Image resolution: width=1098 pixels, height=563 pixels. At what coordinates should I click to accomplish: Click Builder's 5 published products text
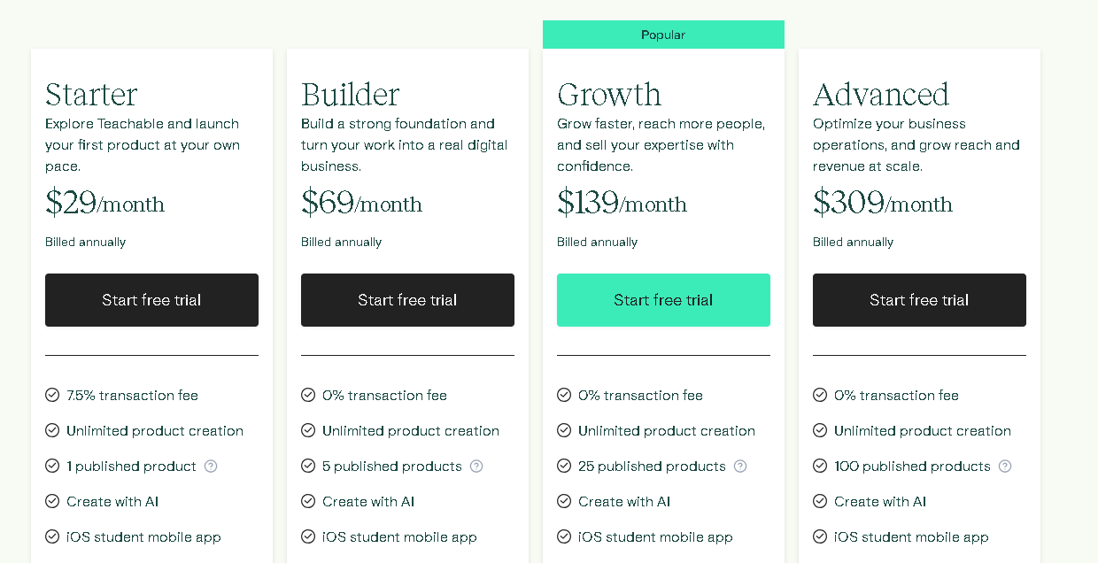pyautogui.click(x=392, y=466)
